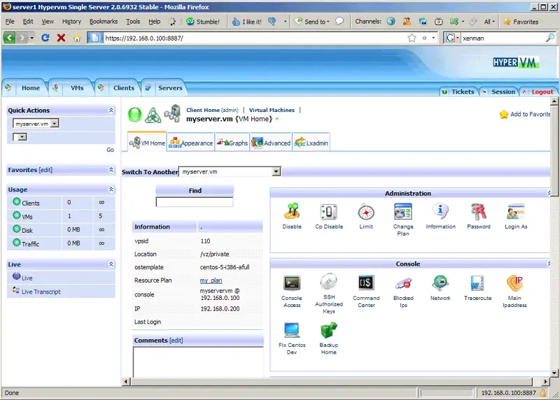Open the Backup Home icon

[328, 330]
